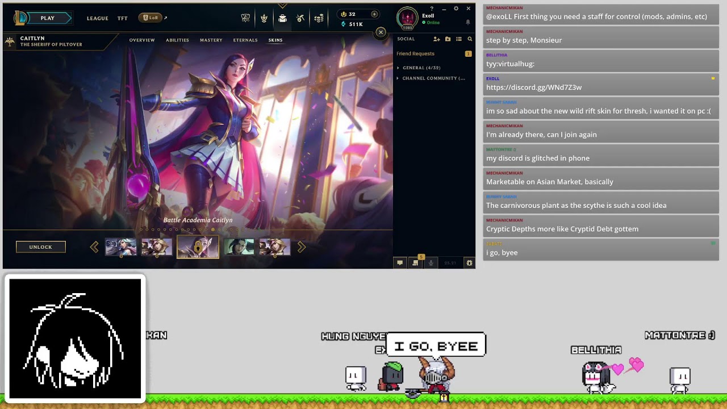The width and height of the screenshot is (727, 409).
Task: Expand the CHANNEL COMMUNITY group
Action: [431, 78]
